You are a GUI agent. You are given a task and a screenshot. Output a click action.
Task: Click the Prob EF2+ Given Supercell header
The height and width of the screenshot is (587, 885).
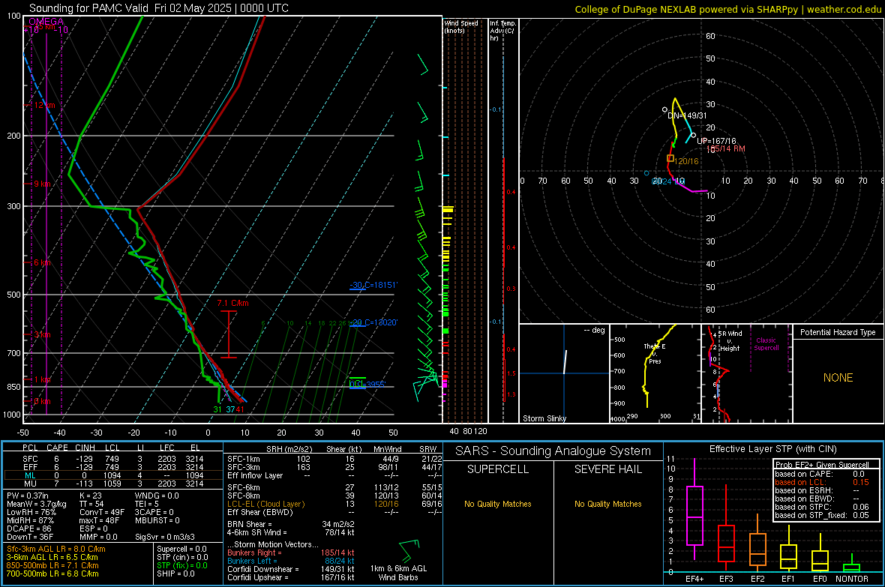(x=822, y=465)
